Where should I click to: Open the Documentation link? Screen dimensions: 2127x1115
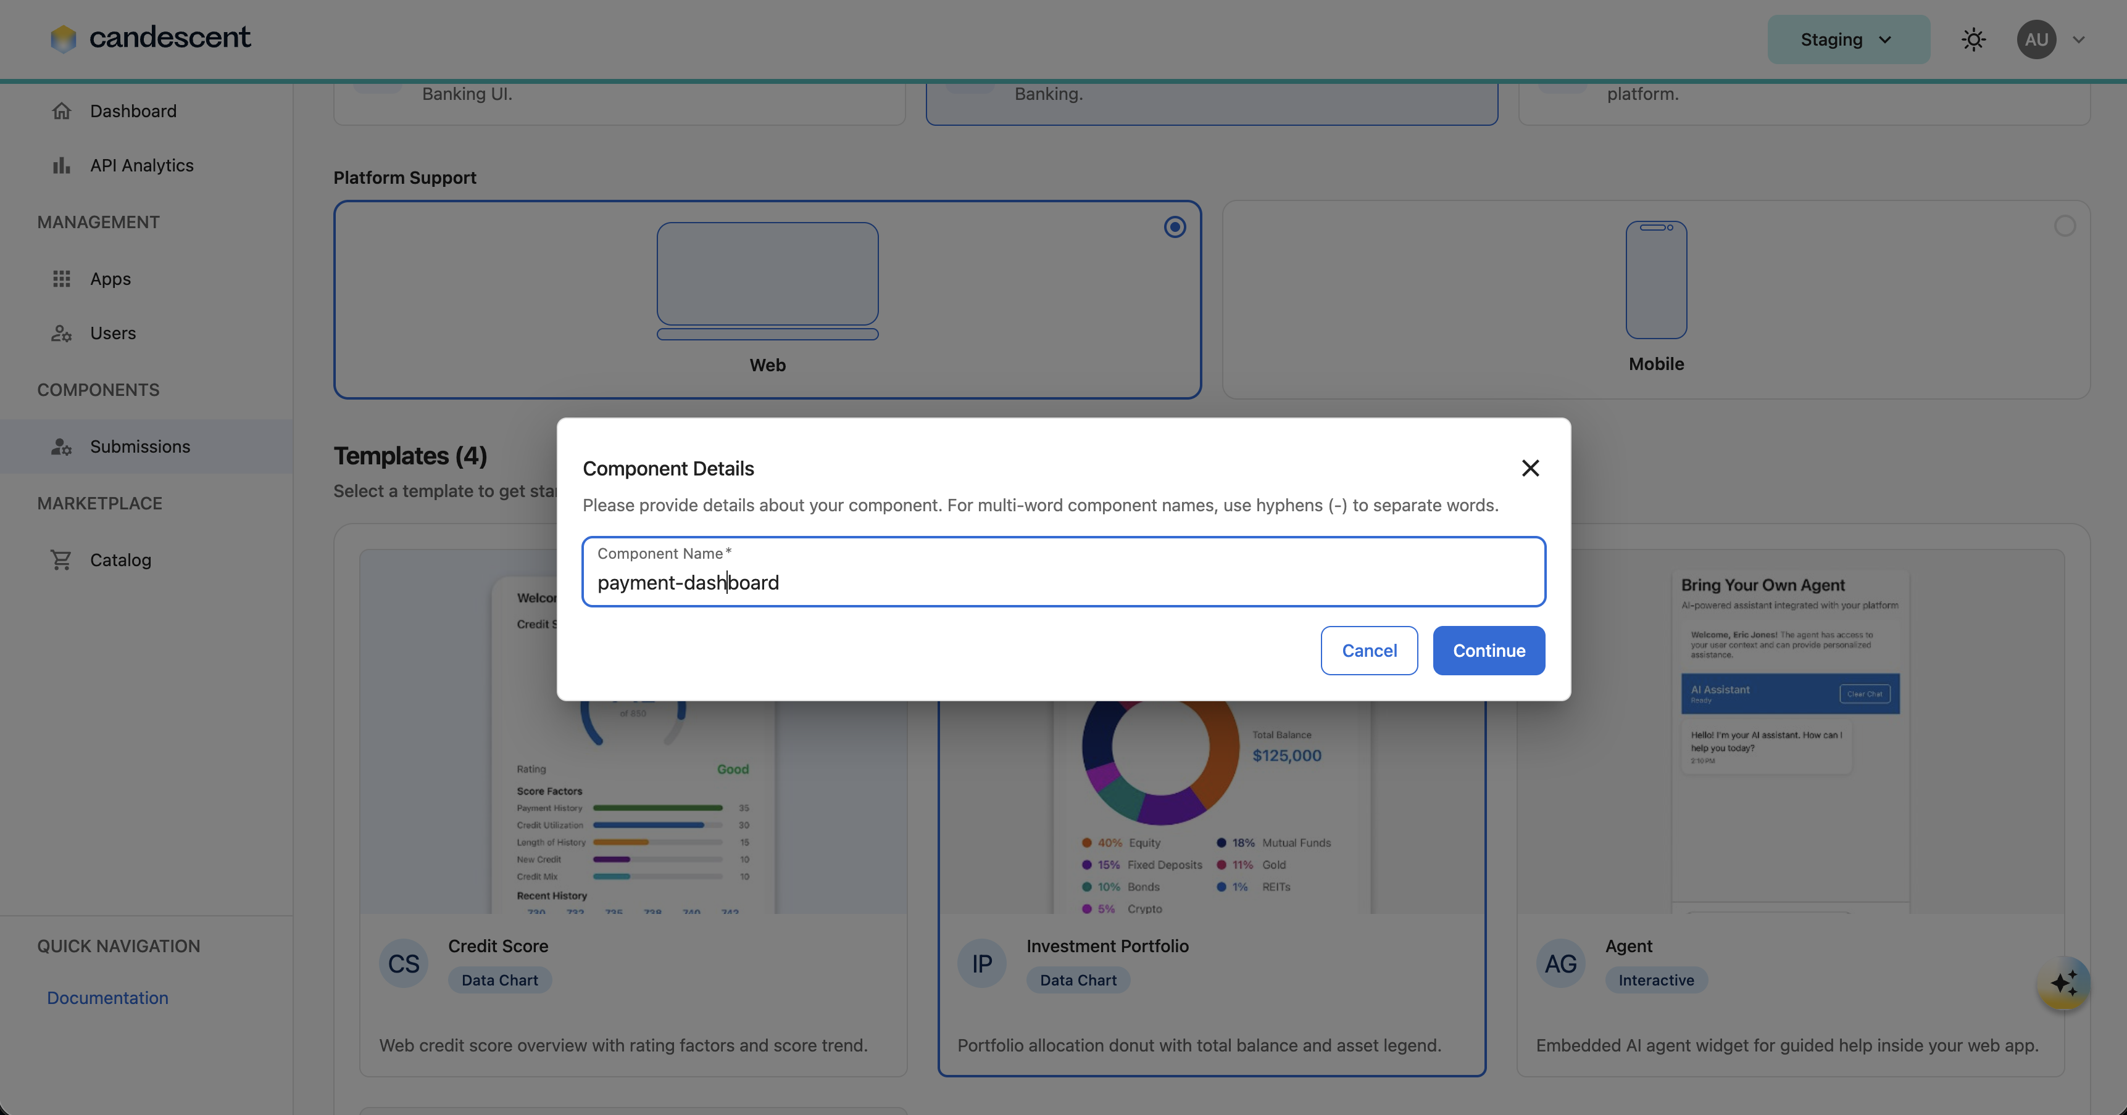(x=107, y=998)
